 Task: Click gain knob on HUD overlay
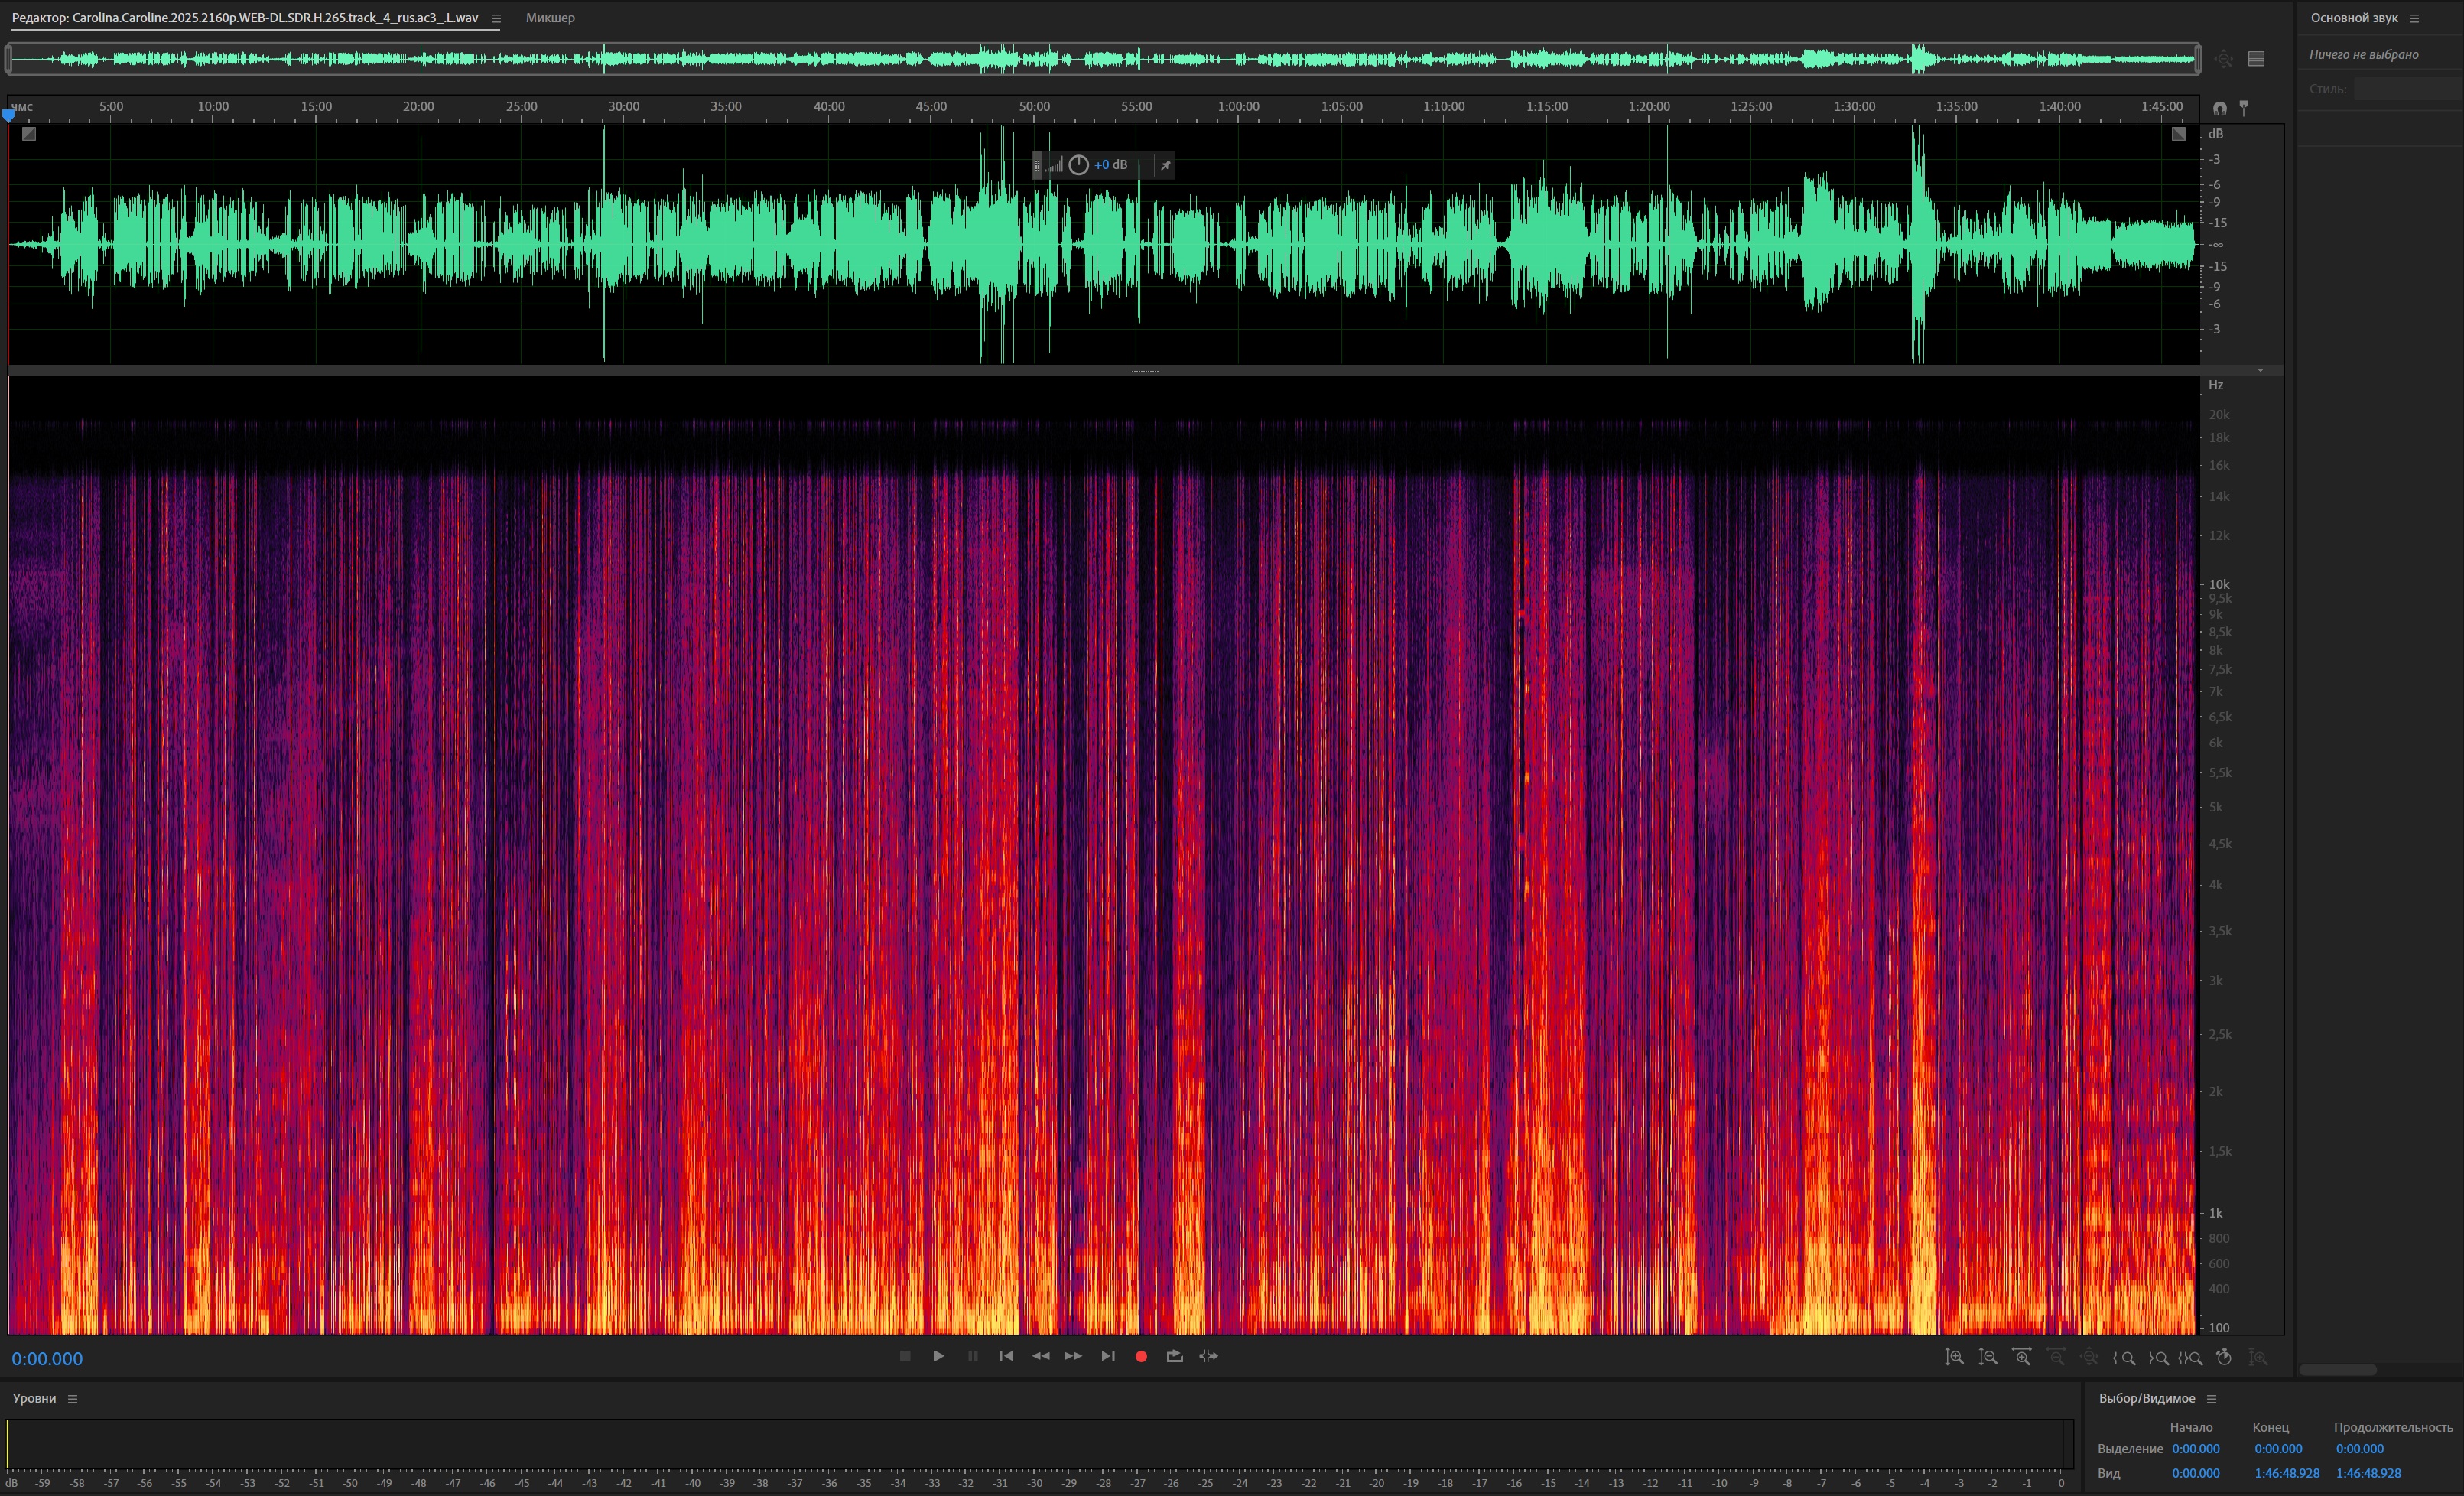tap(1078, 165)
